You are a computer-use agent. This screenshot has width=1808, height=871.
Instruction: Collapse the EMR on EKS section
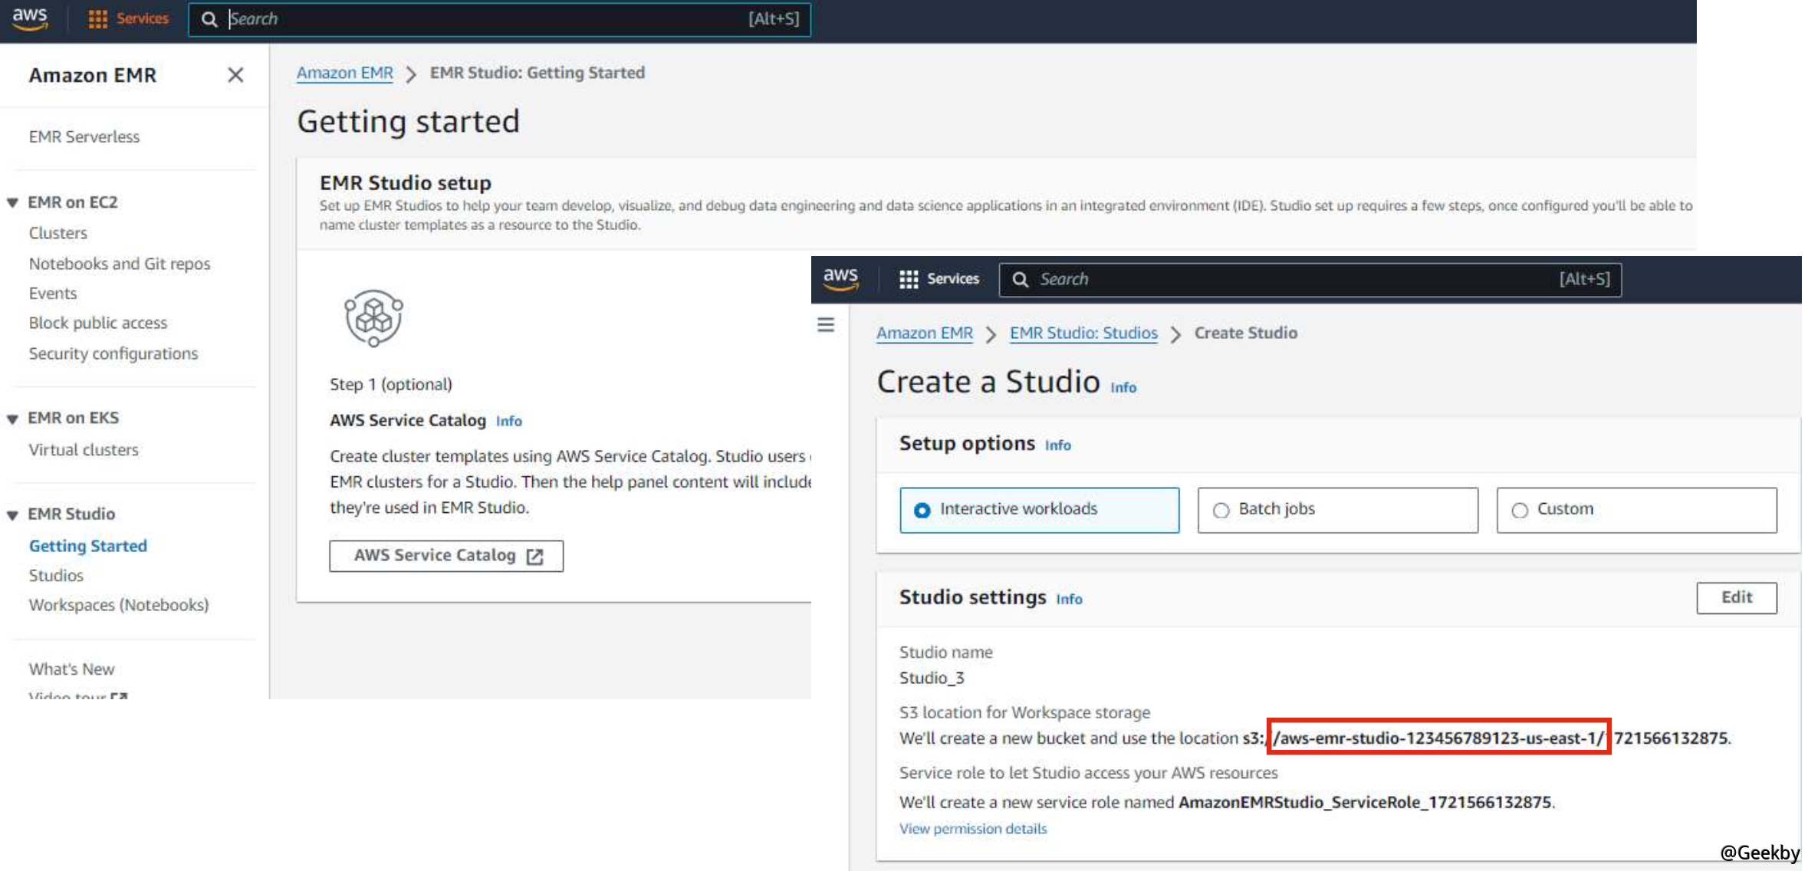[x=13, y=419]
